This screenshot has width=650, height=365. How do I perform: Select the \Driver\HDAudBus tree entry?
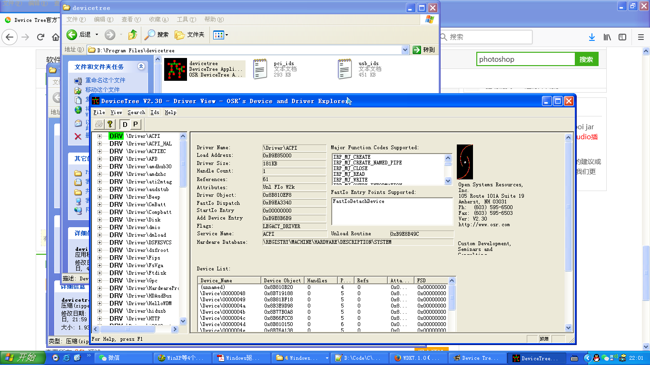(x=149, y=296)
